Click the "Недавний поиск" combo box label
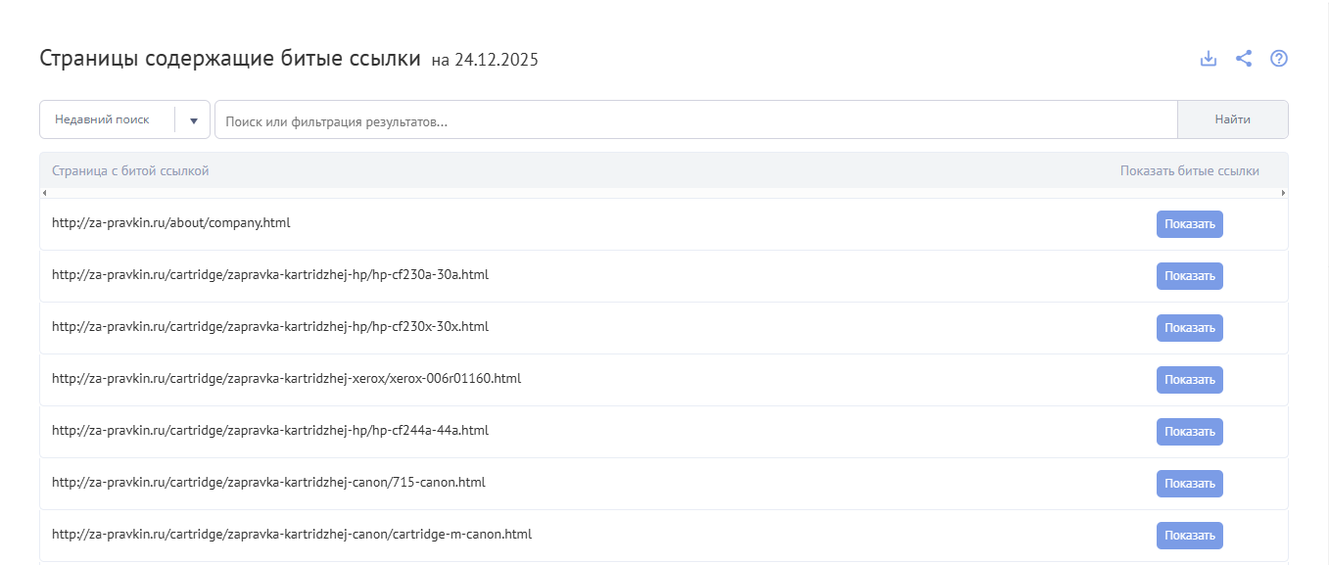Viewport: 1329px width, 565px height. coord(102,119)
